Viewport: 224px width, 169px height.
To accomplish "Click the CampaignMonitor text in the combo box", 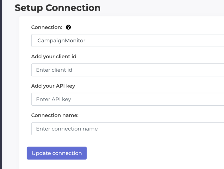I will 61,41.
